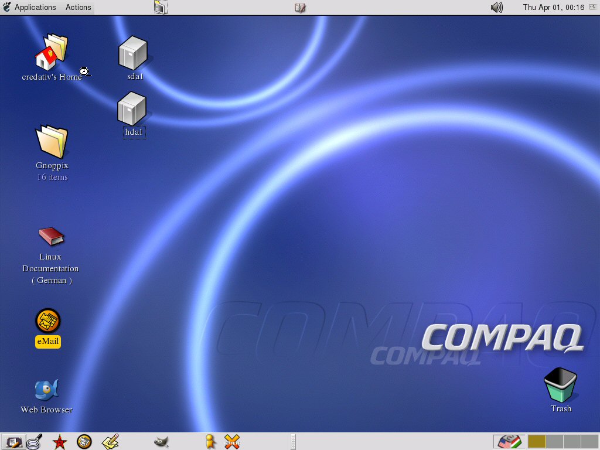Viewport: 600px width, 450px height.
Task: Select the eMail desktop icon
Action: click(48, 321)
